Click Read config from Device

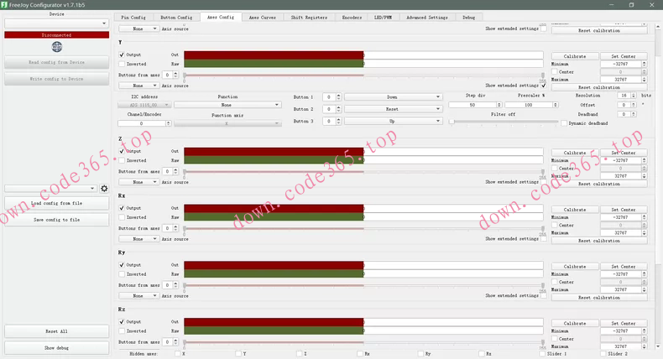(x=57, y=62)
